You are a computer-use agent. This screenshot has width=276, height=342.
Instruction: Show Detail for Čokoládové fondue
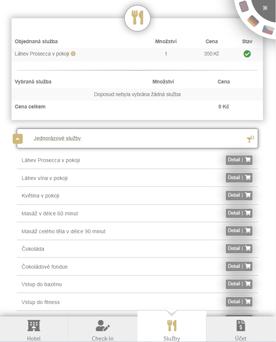coord(234,266)
